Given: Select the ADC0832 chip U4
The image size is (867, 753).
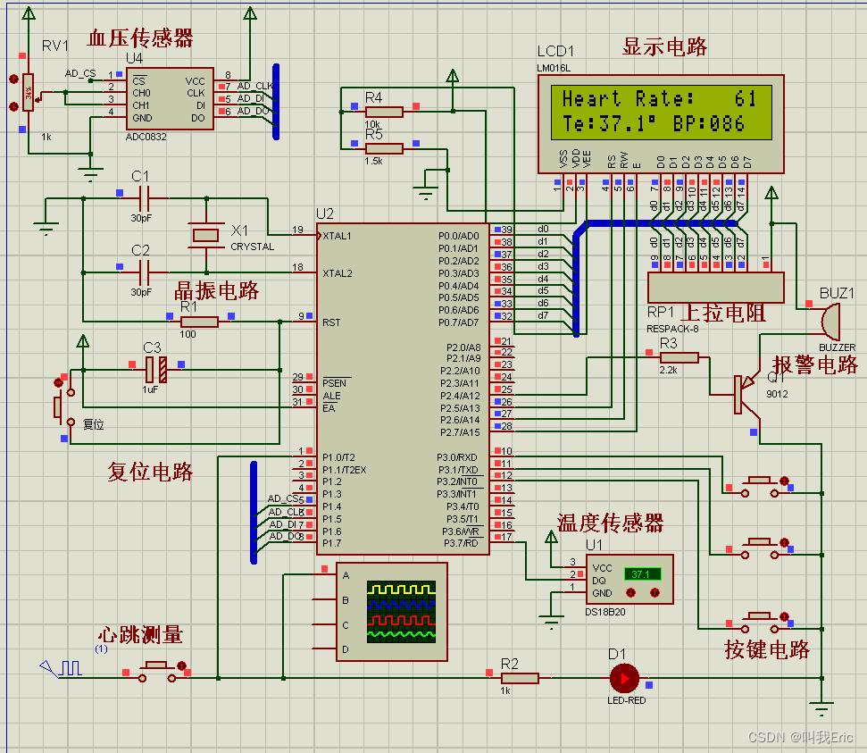Looking at the screenshot, I should (x=170, y=99).
